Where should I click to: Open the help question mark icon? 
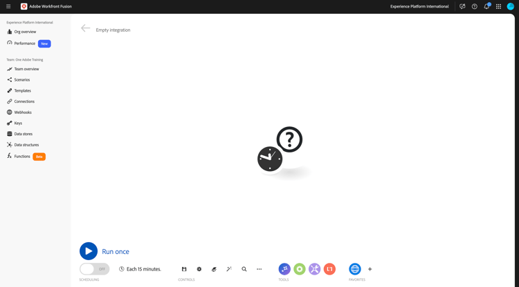point(474,6)
